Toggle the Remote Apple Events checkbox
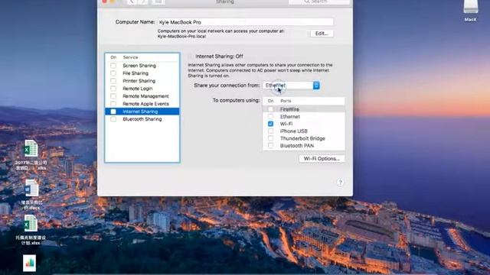This screenshot has height=275, width=490. (x=113, y=104)
